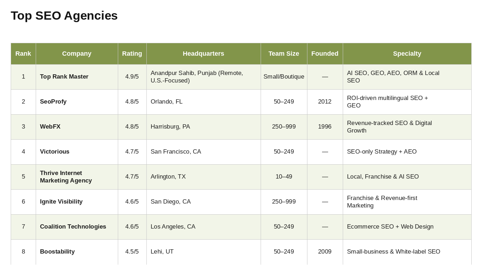Click the company name "SeoProfy"
The height and width of the screenshot is (275, 482).
point(53,102)
